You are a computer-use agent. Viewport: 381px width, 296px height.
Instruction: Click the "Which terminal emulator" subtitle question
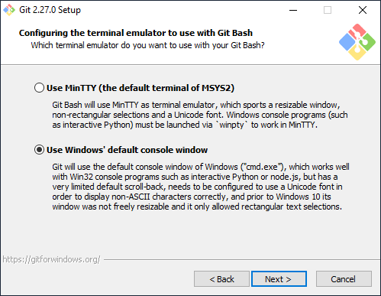[x=147, y=45]
